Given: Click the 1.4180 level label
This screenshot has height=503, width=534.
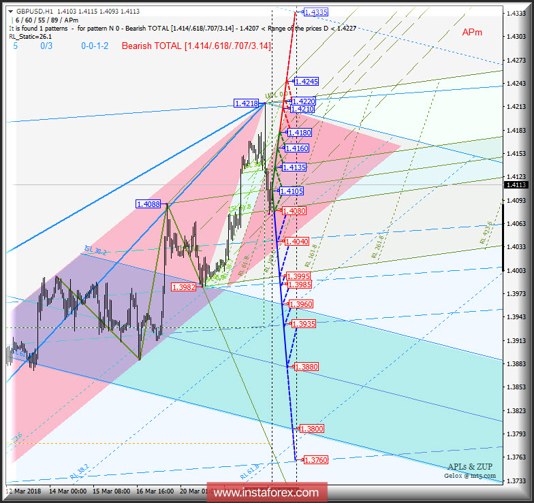Looking at the screenshot, I should point(300,133).
